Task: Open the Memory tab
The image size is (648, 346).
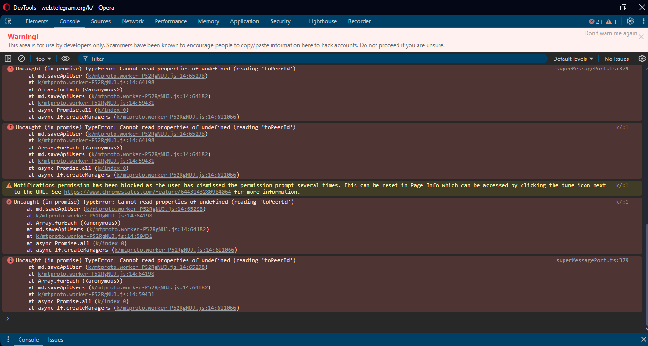Action: tap(209, 21)
